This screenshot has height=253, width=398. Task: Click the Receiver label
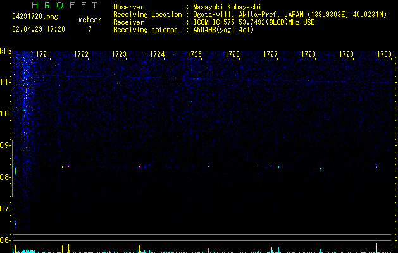(x=128, y=22)
